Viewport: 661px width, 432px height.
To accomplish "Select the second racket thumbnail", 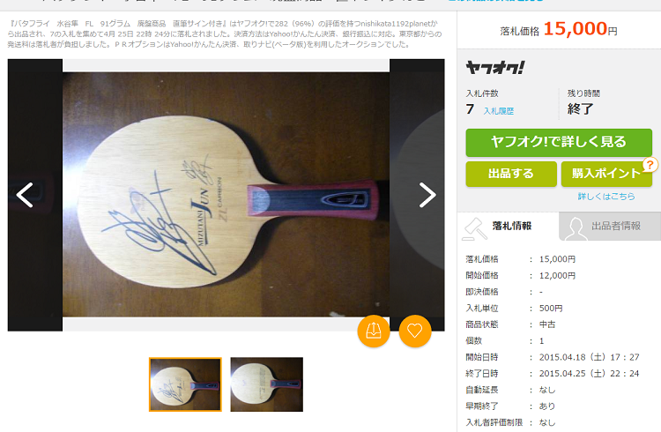I will pos(266,384).
